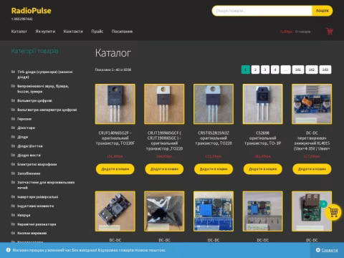Add CRST052N15N3Z transistor to cart
344x258 pixels.
[214, 169]
